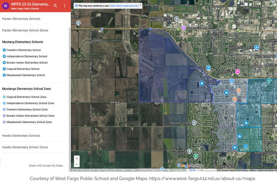This screenshot has width=277, height=185.
Task: Click the Precision Curbing map pin
Action: click(194, 123)
